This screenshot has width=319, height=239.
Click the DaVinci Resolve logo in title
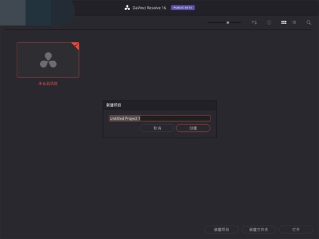(x=127, y=8)
